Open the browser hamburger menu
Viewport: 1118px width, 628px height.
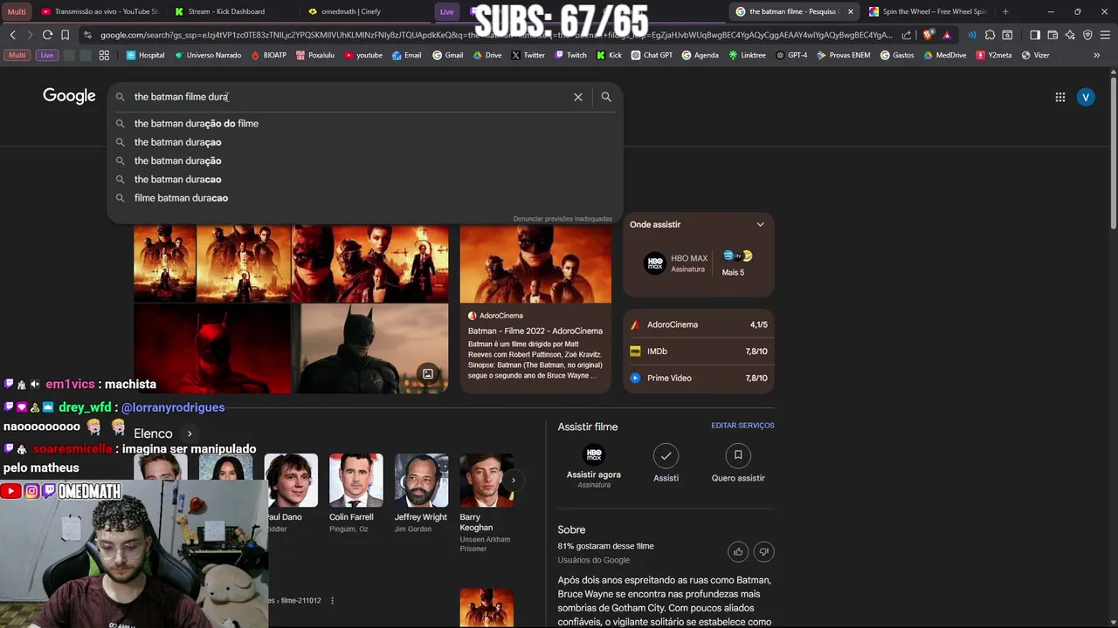[x=1105, y=35]
